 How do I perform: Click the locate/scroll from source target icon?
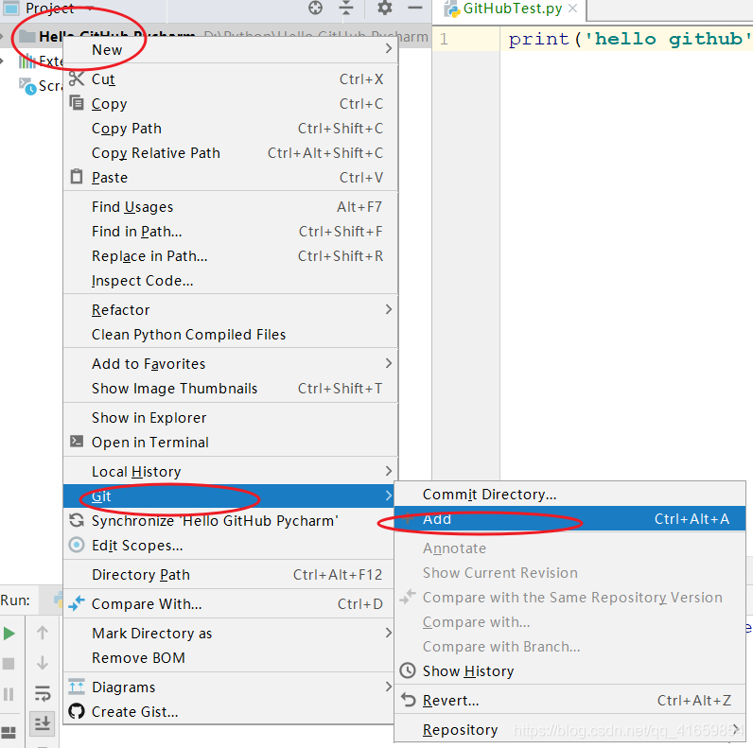tap(316, 9)
